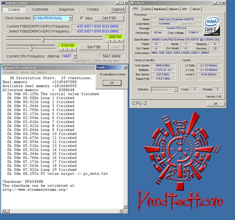Click the xtremesystems.org URL text
Screen dimensions: 235x220
pyautogui.click(x=35, y=190)
